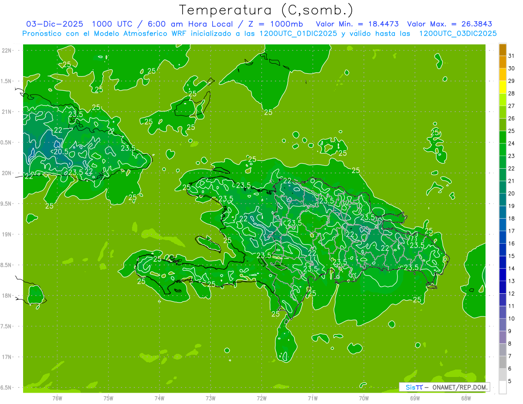Click the '71W' longitude axis label

click(x=312, y=398)
